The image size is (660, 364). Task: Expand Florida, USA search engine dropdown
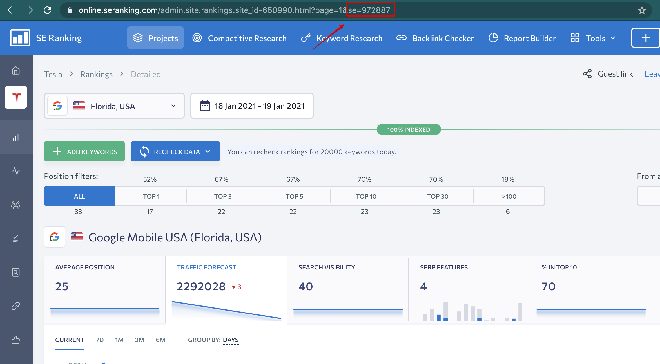(114, 106)
